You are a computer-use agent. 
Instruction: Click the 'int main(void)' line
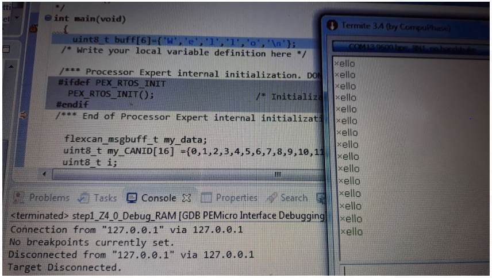[x=90, y=18]
